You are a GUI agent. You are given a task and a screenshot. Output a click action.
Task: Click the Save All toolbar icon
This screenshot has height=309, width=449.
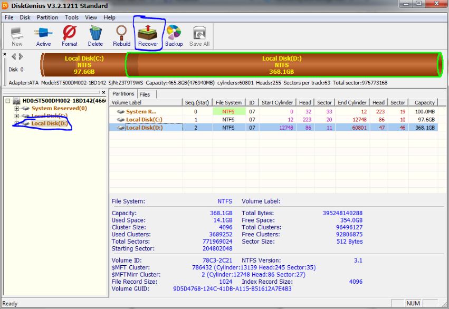[199, 36]
